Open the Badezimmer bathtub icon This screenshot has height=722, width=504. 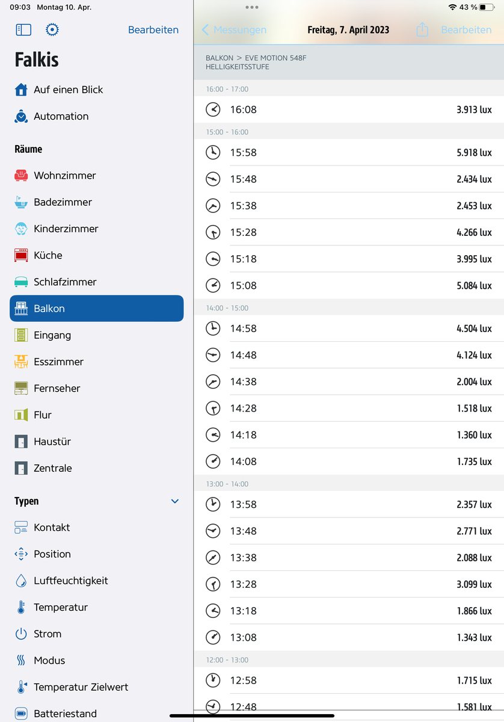(x=21, y=202)
